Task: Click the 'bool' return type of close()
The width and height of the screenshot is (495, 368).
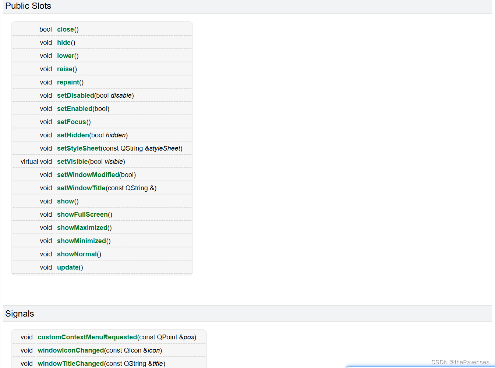Action: click(x=46, y=29)
